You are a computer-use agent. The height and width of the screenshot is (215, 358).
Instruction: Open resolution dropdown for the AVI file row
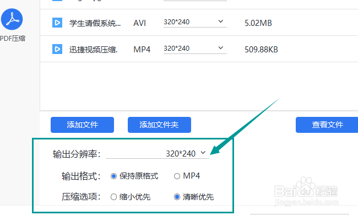click(x=195, y=22)
